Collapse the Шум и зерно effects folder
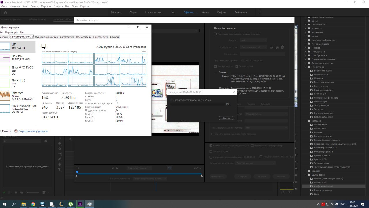Screen dimensions: 369x208 tap(306, 175)
